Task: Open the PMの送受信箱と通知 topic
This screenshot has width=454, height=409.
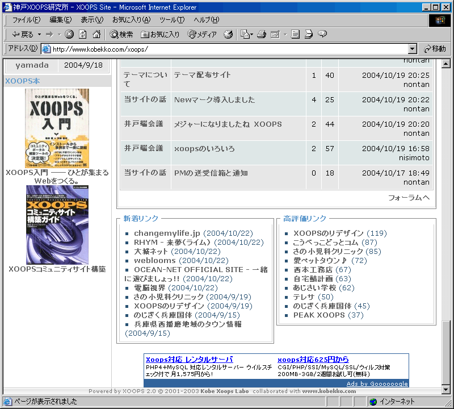Action: tap(211, 173)
